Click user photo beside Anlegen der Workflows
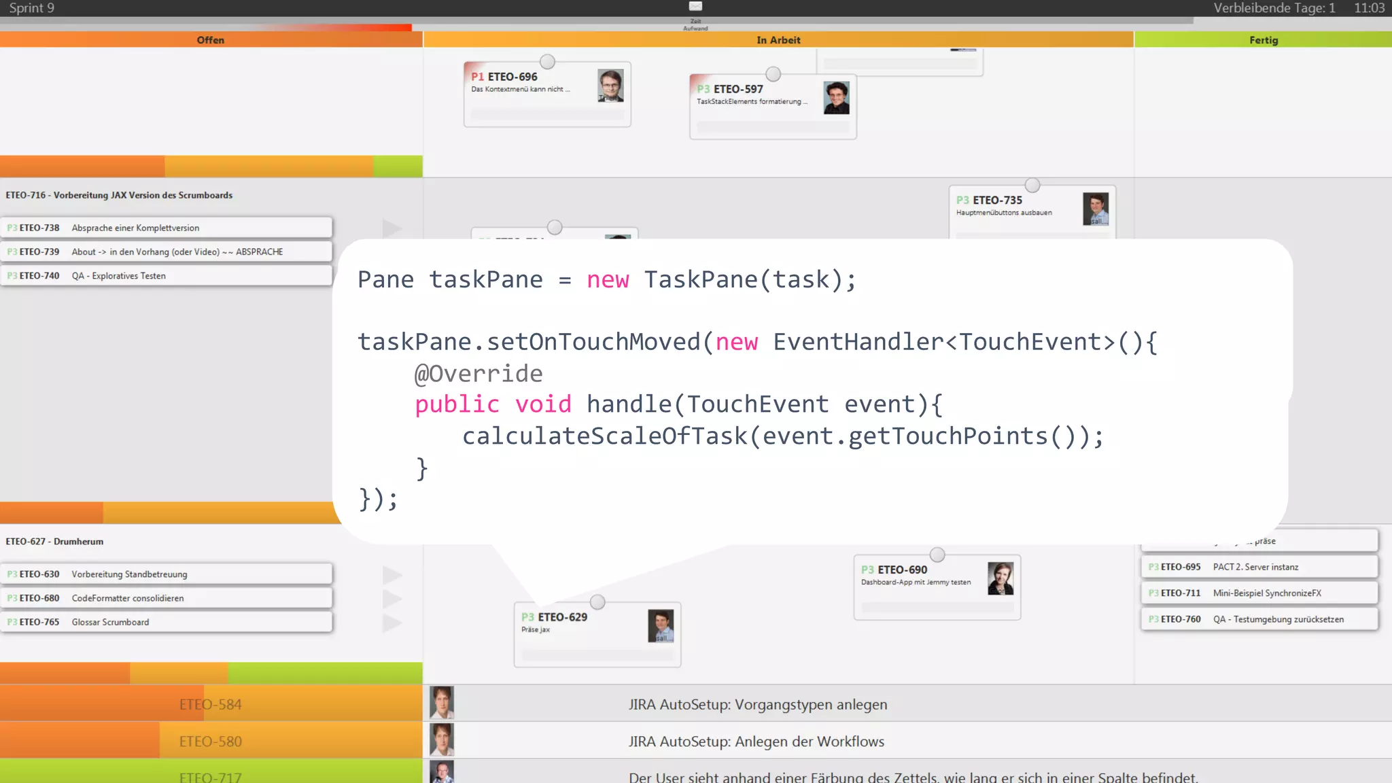 (442, 740)
